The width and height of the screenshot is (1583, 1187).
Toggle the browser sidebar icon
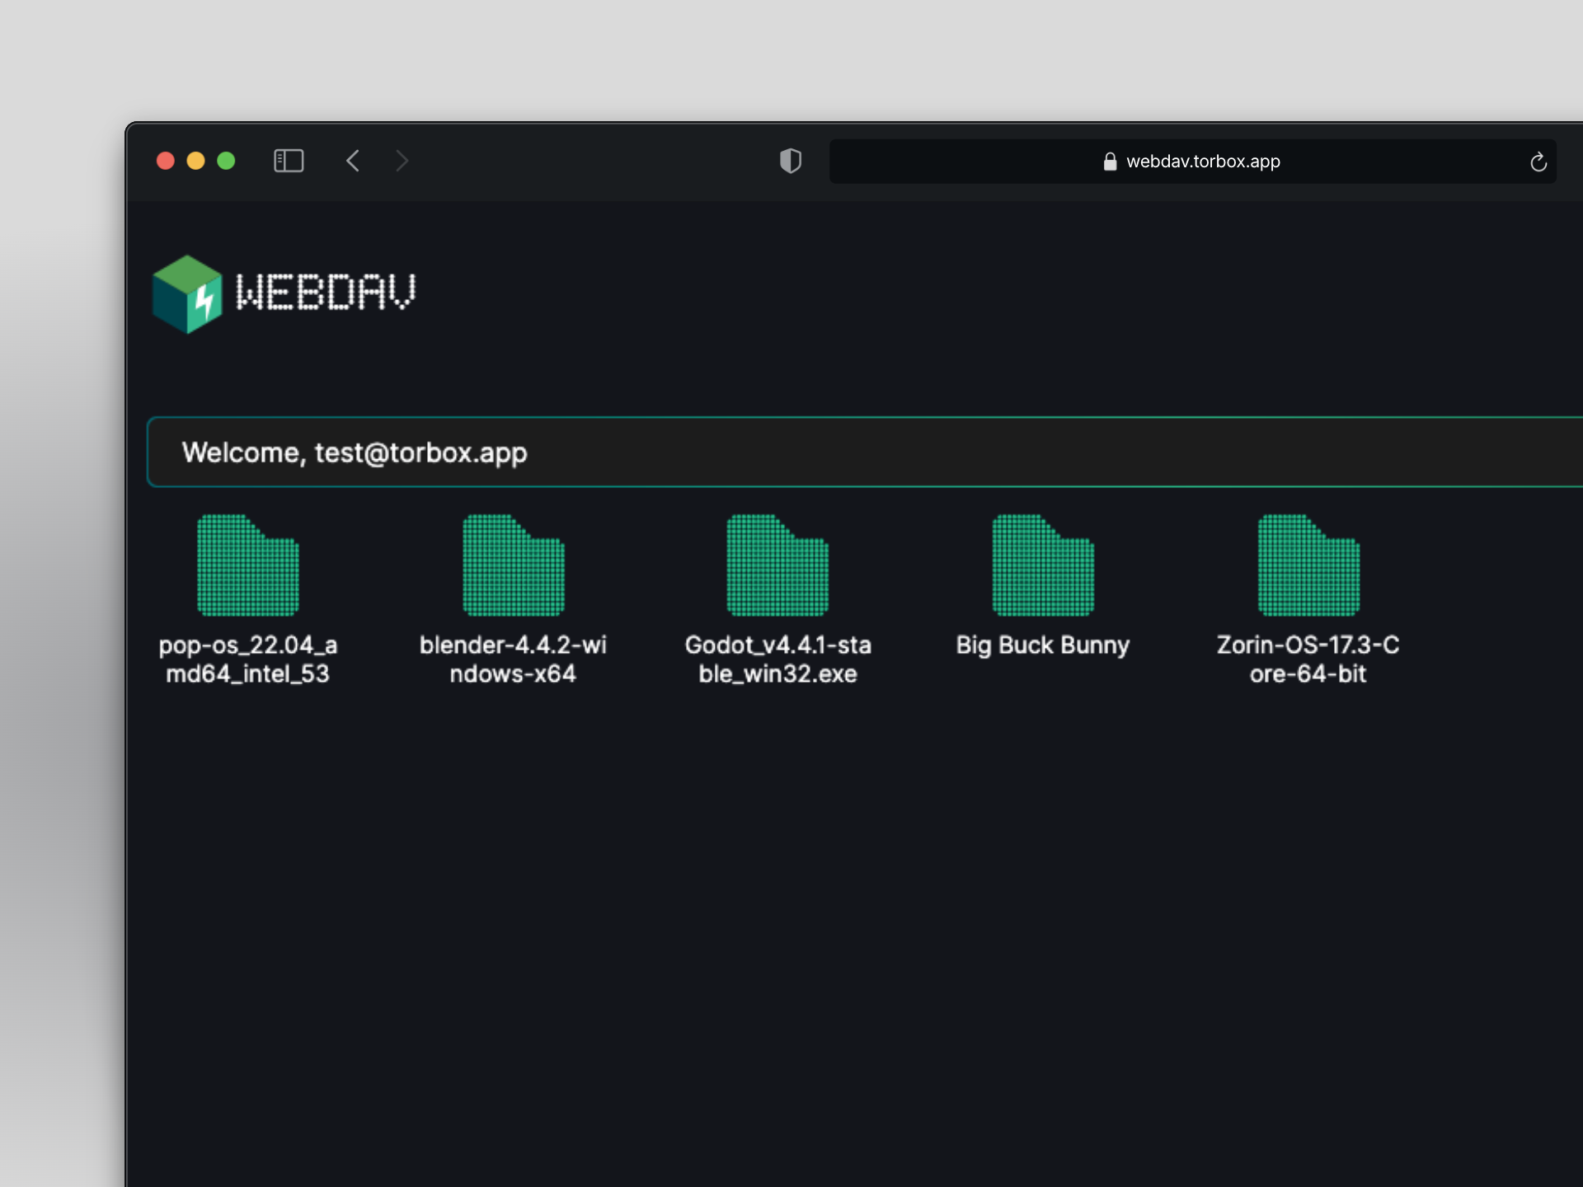[x=289, y=161]
